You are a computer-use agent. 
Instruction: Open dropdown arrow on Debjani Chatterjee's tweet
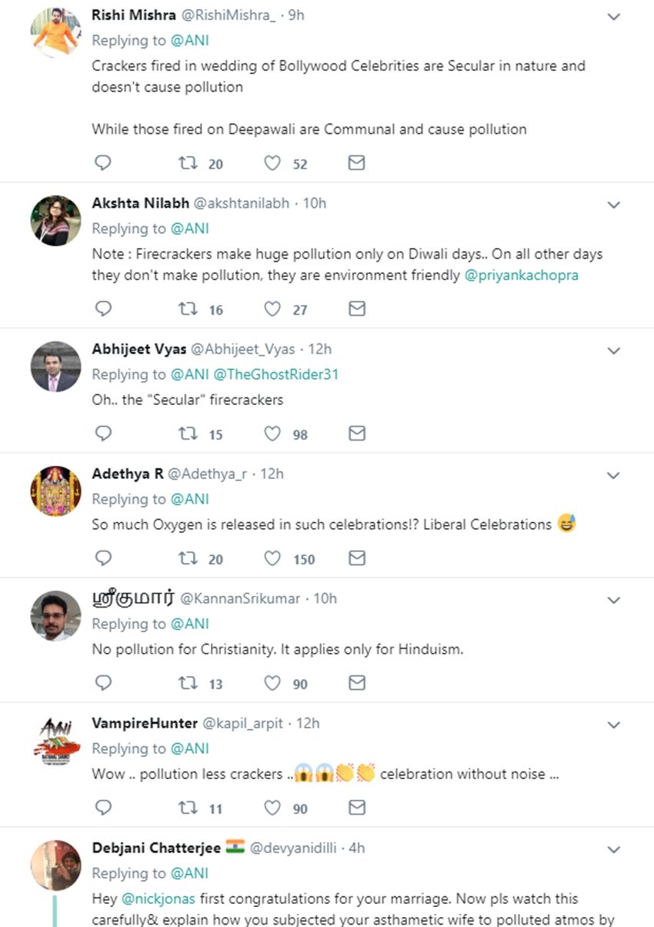click(x=614, y=849)
